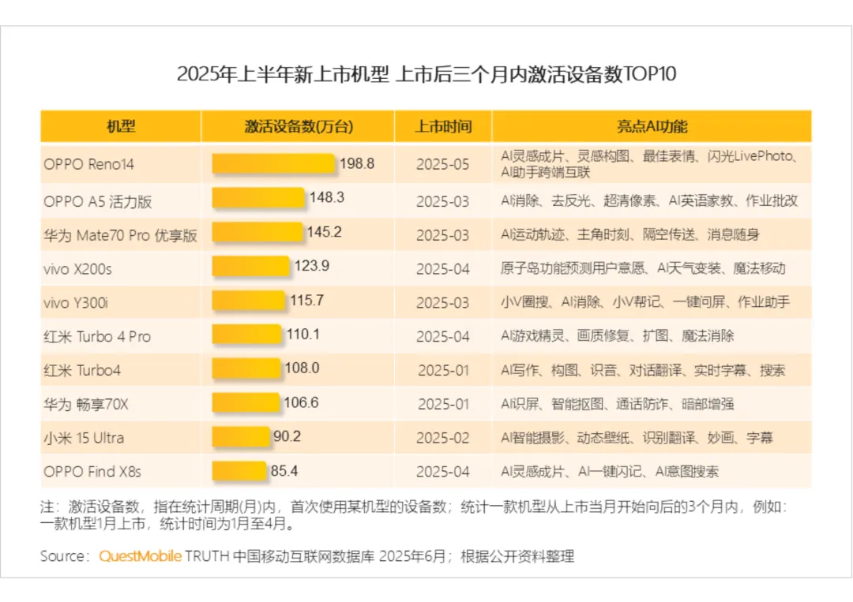The image size is (853, 602).
Task: Click the OPPO Reno14 model name
Action: pos(88,164)
